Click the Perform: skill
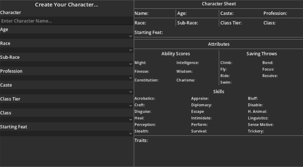The image size is (303, 167). pyautogui.click(x=200, y=125)
